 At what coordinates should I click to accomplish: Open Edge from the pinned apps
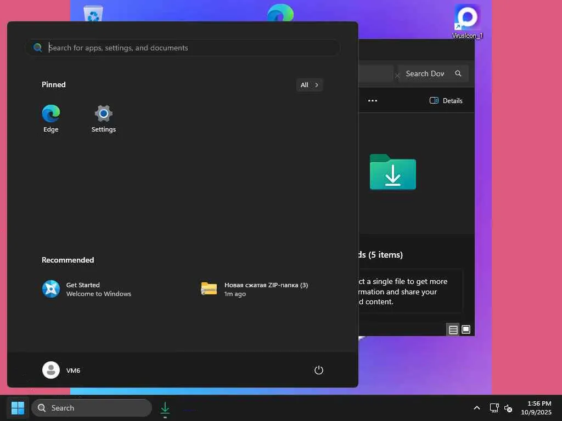(x=51, y=119)
